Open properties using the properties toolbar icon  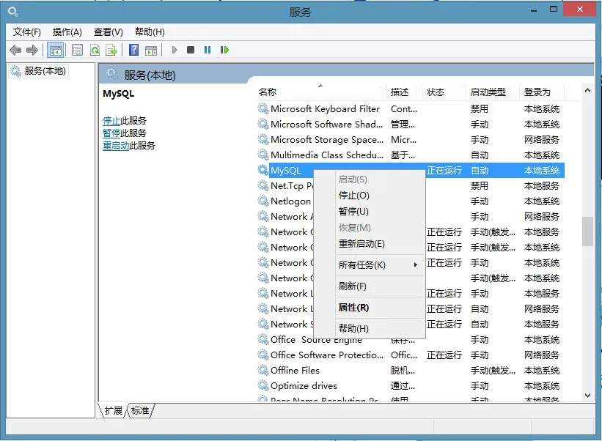(76, 50)
